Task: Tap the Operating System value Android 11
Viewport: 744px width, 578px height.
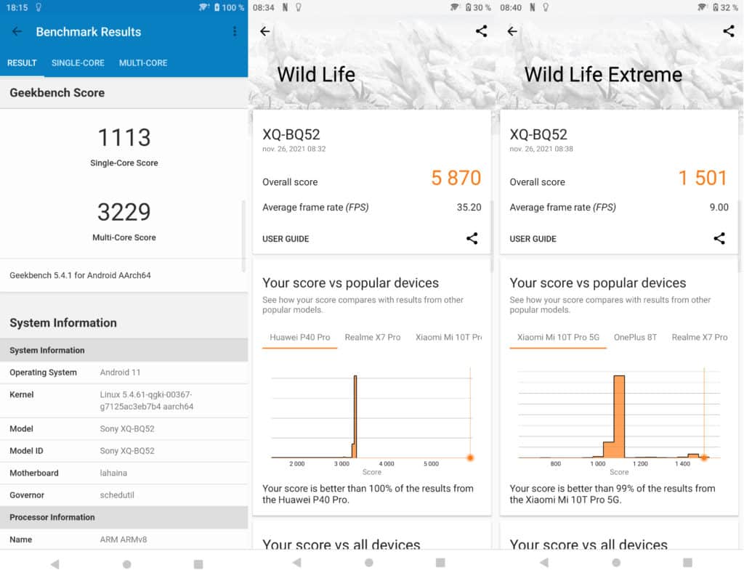Action: (x=120, y=373)
